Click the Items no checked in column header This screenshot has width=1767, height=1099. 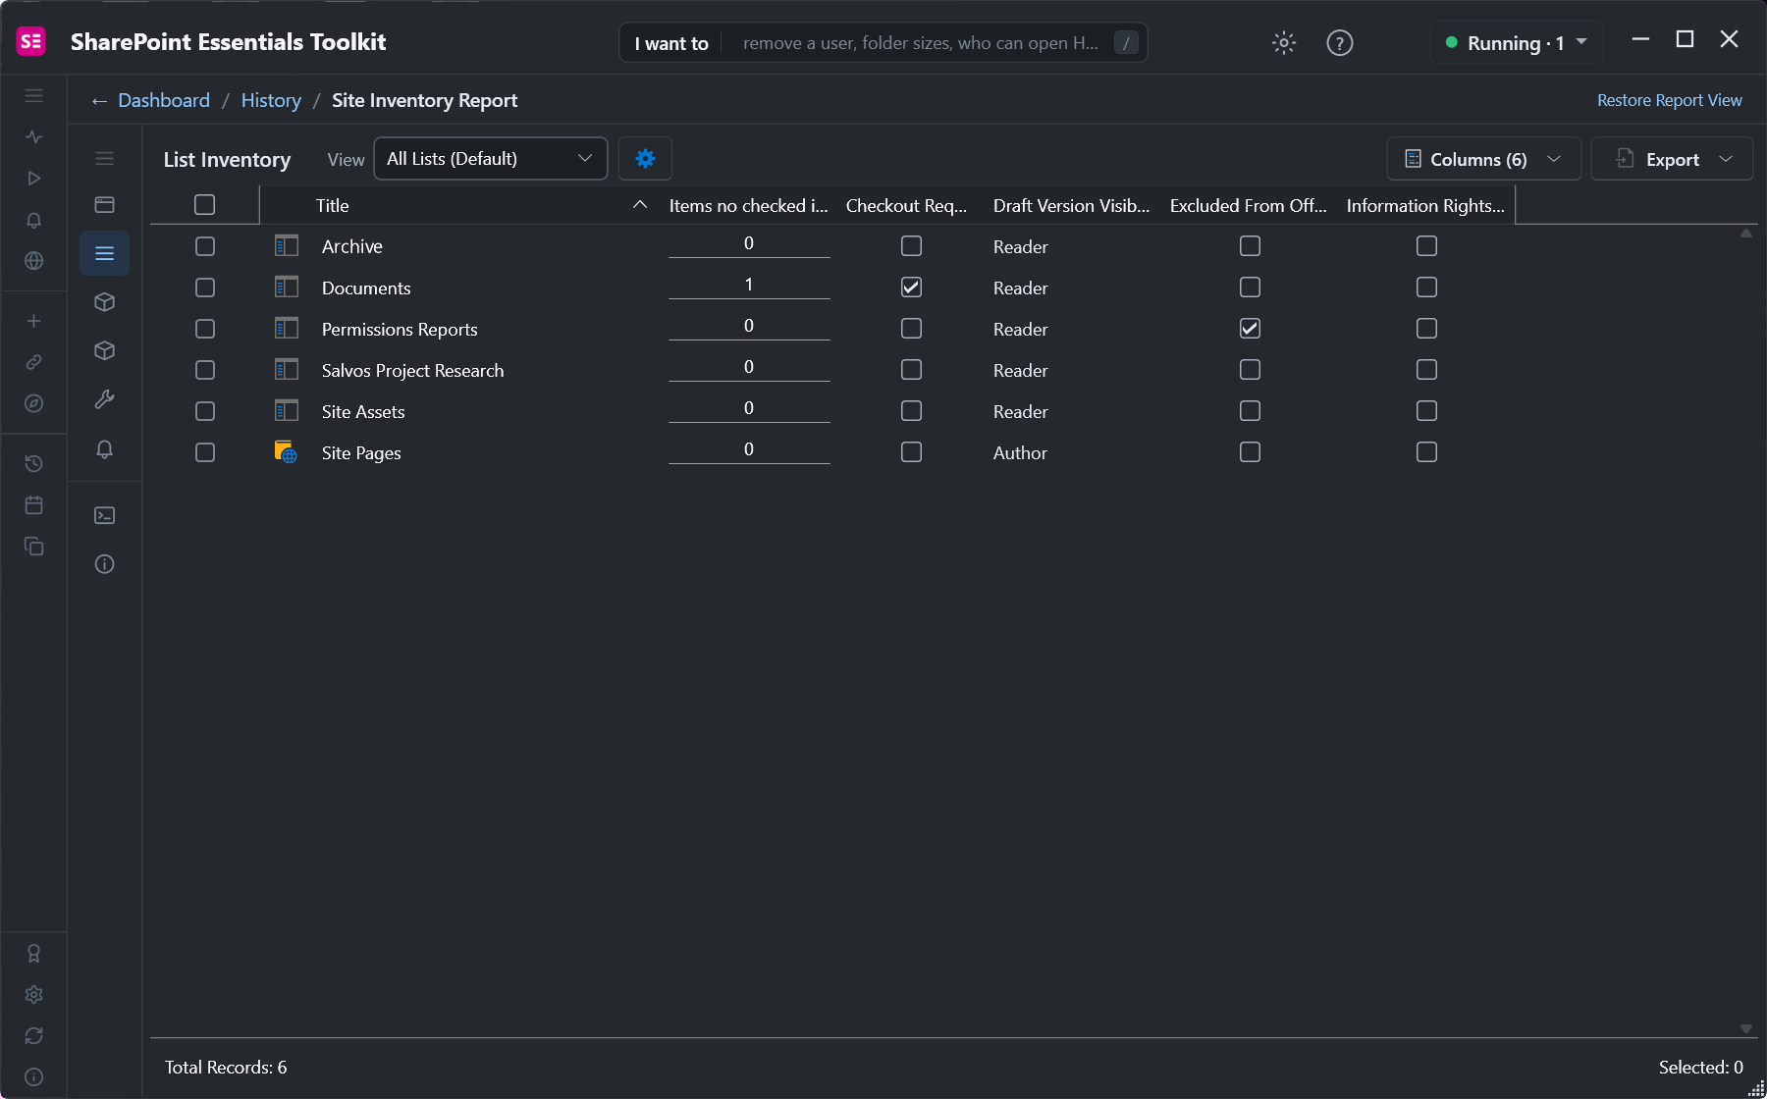[x=749, y=206]
